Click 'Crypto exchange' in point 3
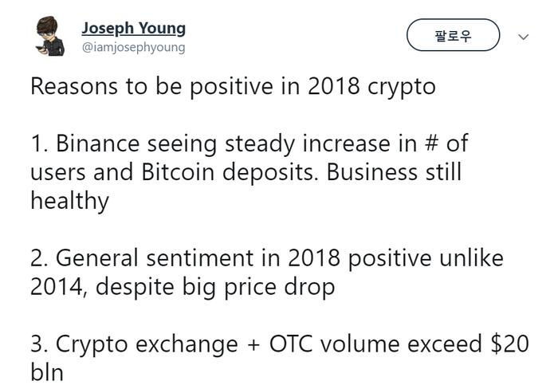Screen dimensions: 558x389 coord(147,344)
